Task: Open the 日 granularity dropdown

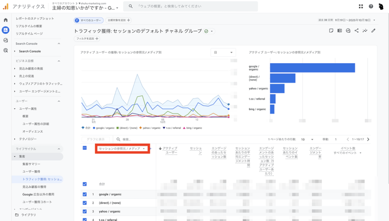Action: (223, 52)
